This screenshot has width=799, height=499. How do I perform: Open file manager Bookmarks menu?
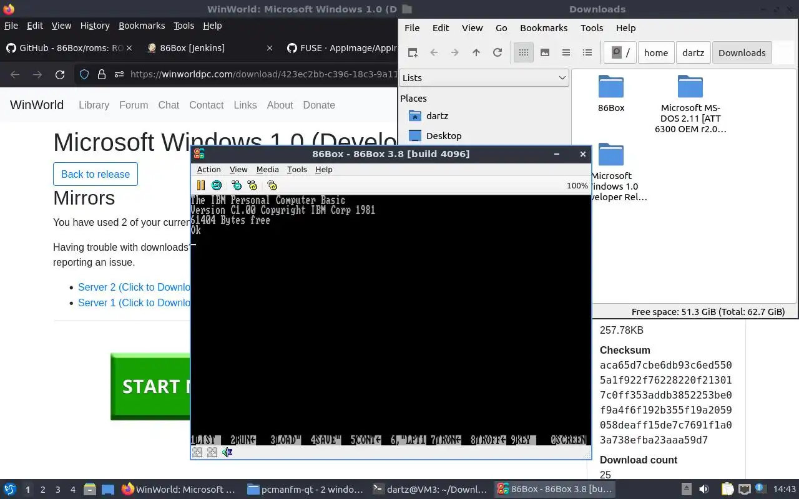click(x=544, y=28)
